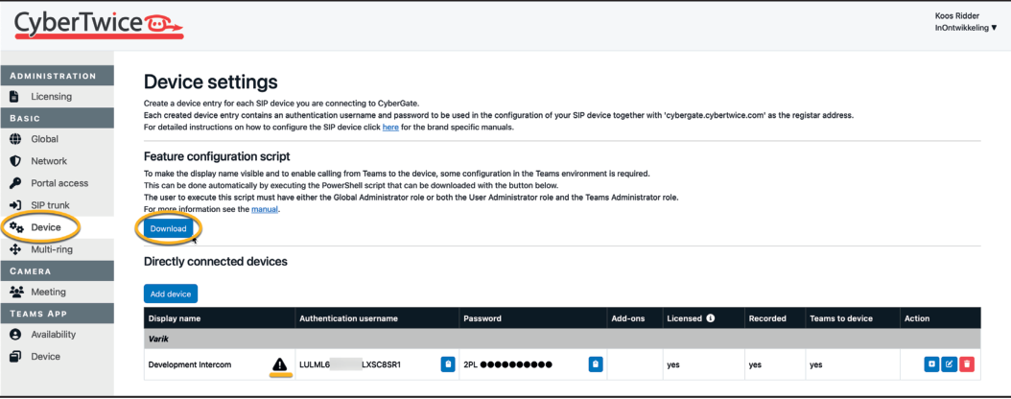Open the 'manual' link
The image size is (1011, 399).
[x=265, y=209]
